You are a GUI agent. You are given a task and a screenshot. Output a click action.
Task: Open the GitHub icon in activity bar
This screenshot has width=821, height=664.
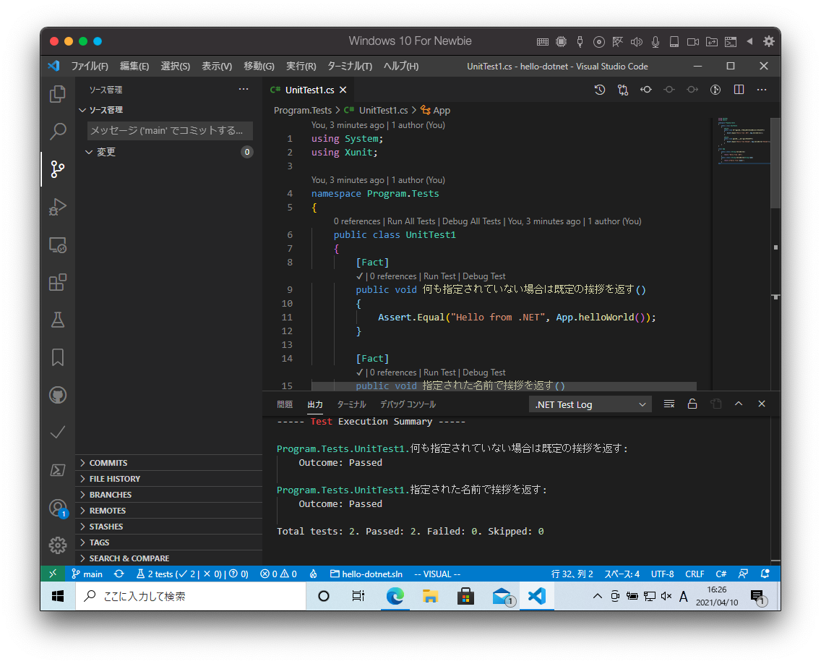[58, 395]
